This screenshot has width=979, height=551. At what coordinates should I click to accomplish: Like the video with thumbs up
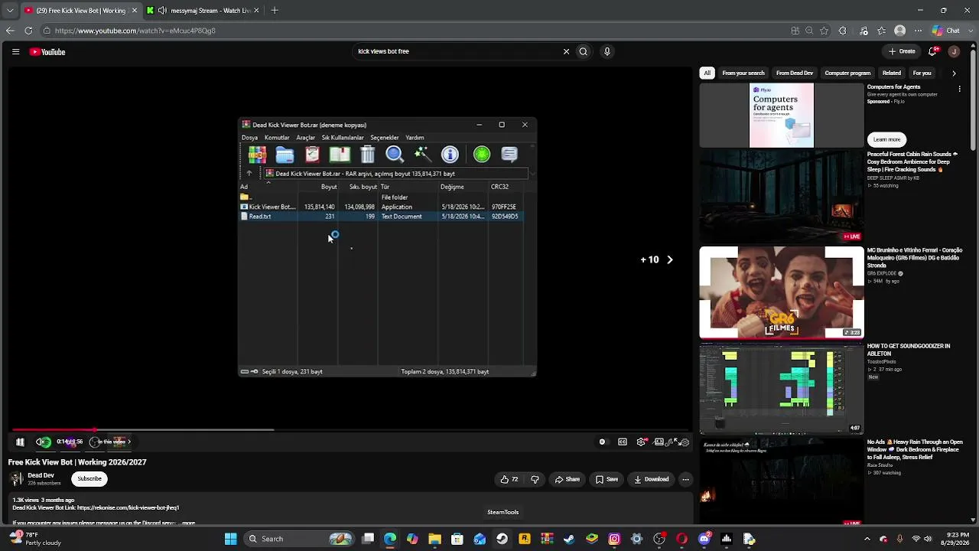pyautogui.click(x=509, y=479)
